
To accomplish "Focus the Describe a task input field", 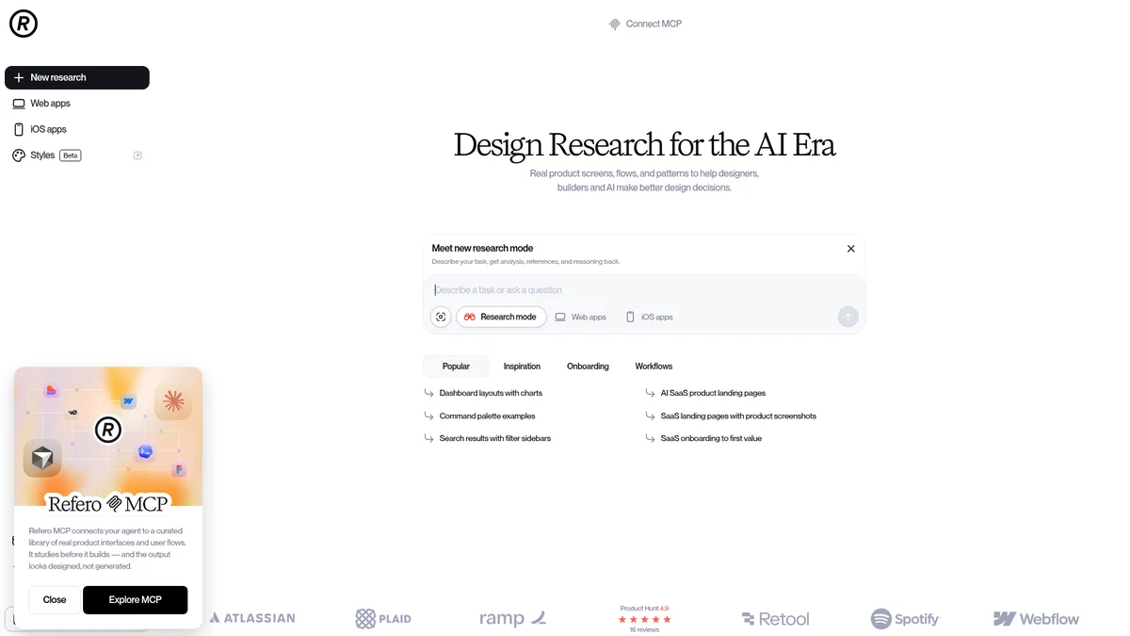I will pyautogui.click(x=644, y=290).
